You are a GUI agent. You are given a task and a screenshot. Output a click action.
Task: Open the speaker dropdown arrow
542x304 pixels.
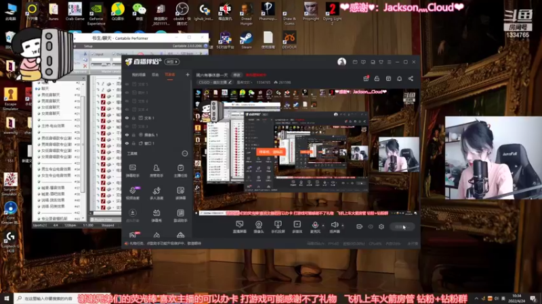tap(343, 226)
